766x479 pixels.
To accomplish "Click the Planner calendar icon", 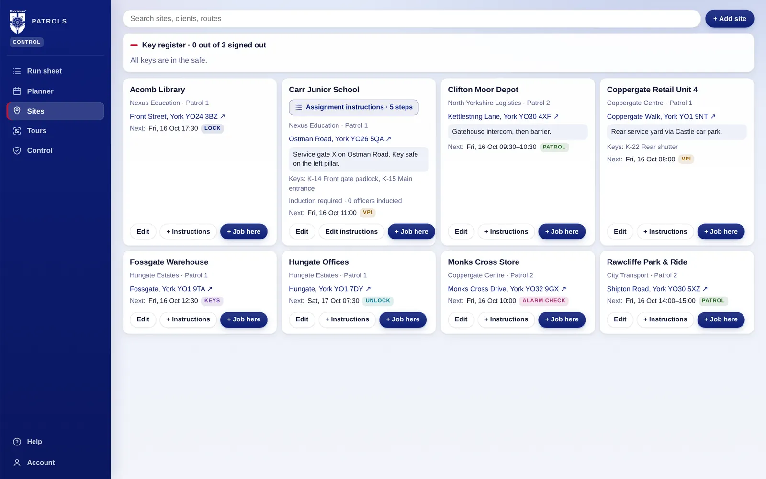I will (17, 91).
